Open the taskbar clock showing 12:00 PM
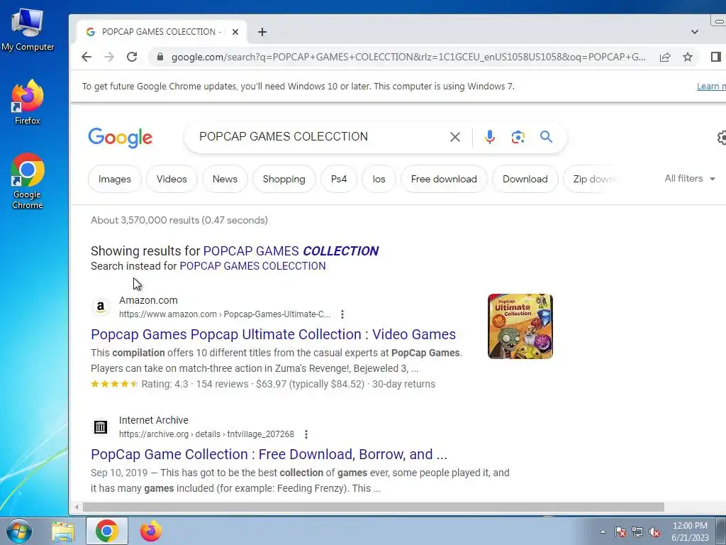Screen dimensions: 726x545 click(x=690, y=531)
